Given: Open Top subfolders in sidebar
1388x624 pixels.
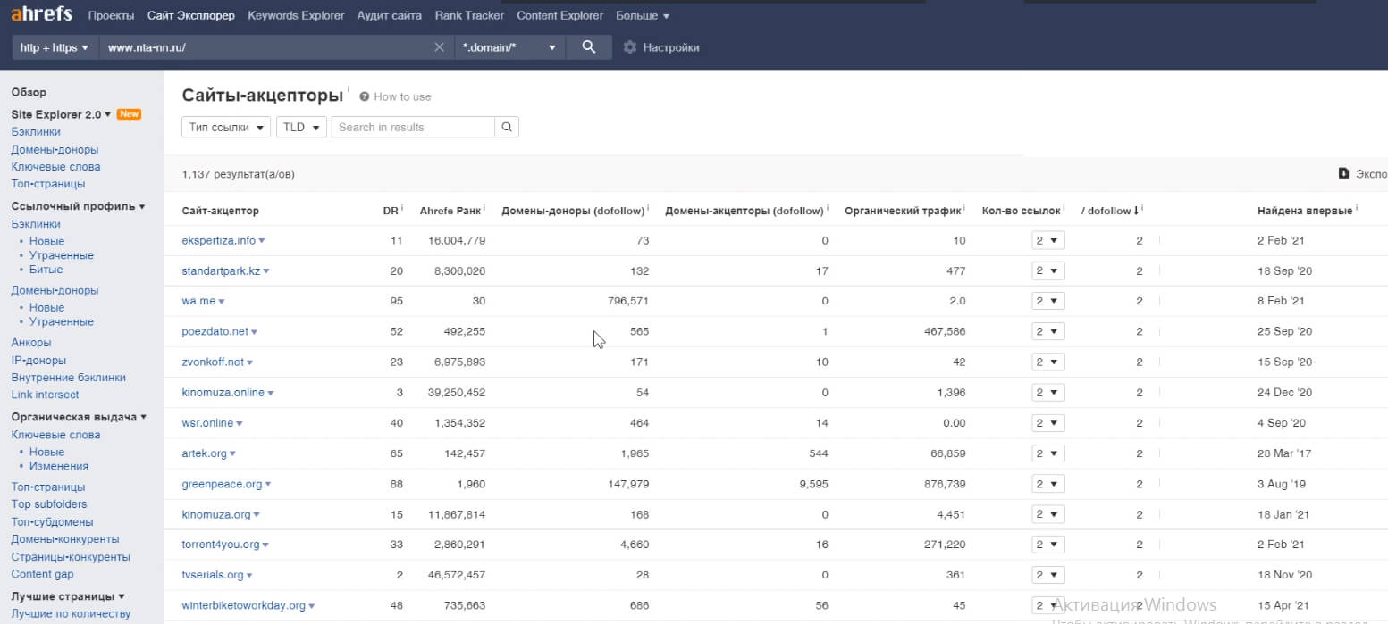Looking at the screenshot, I should pyautogui.click(x=49, y=504).
